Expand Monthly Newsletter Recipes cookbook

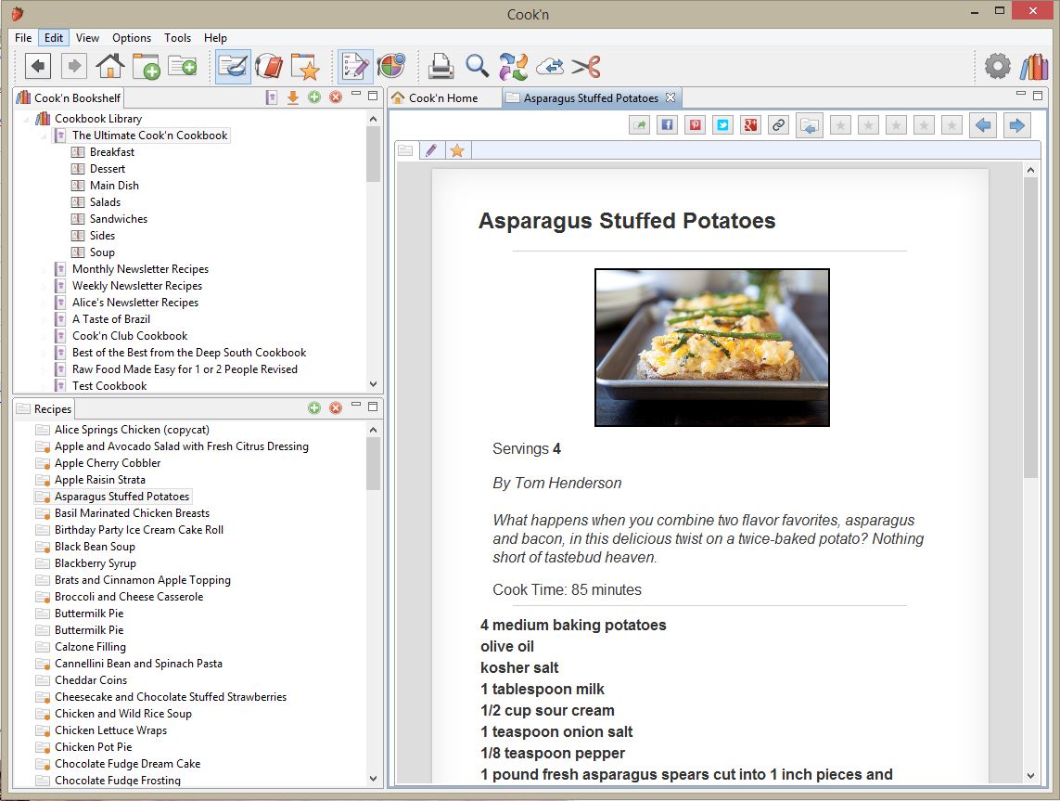click(44, 269)
